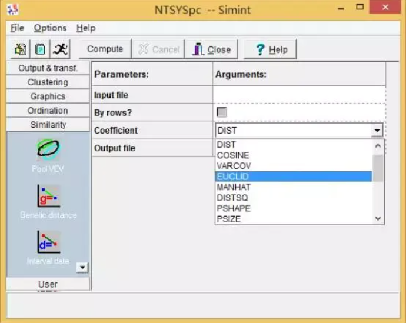406x323 pixels.
Task: Choose VARCOV from the coefficient list
Action: [x=294, y=166]
